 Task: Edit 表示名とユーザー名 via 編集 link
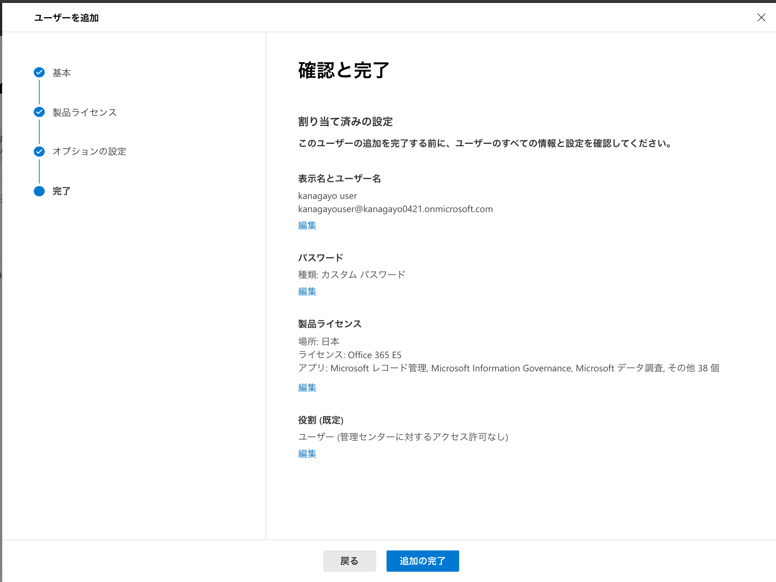(307, 225)
